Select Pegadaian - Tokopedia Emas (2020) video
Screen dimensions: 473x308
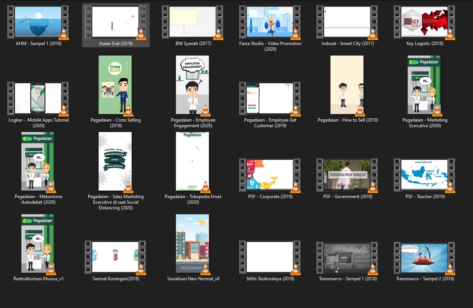[193, 161]
